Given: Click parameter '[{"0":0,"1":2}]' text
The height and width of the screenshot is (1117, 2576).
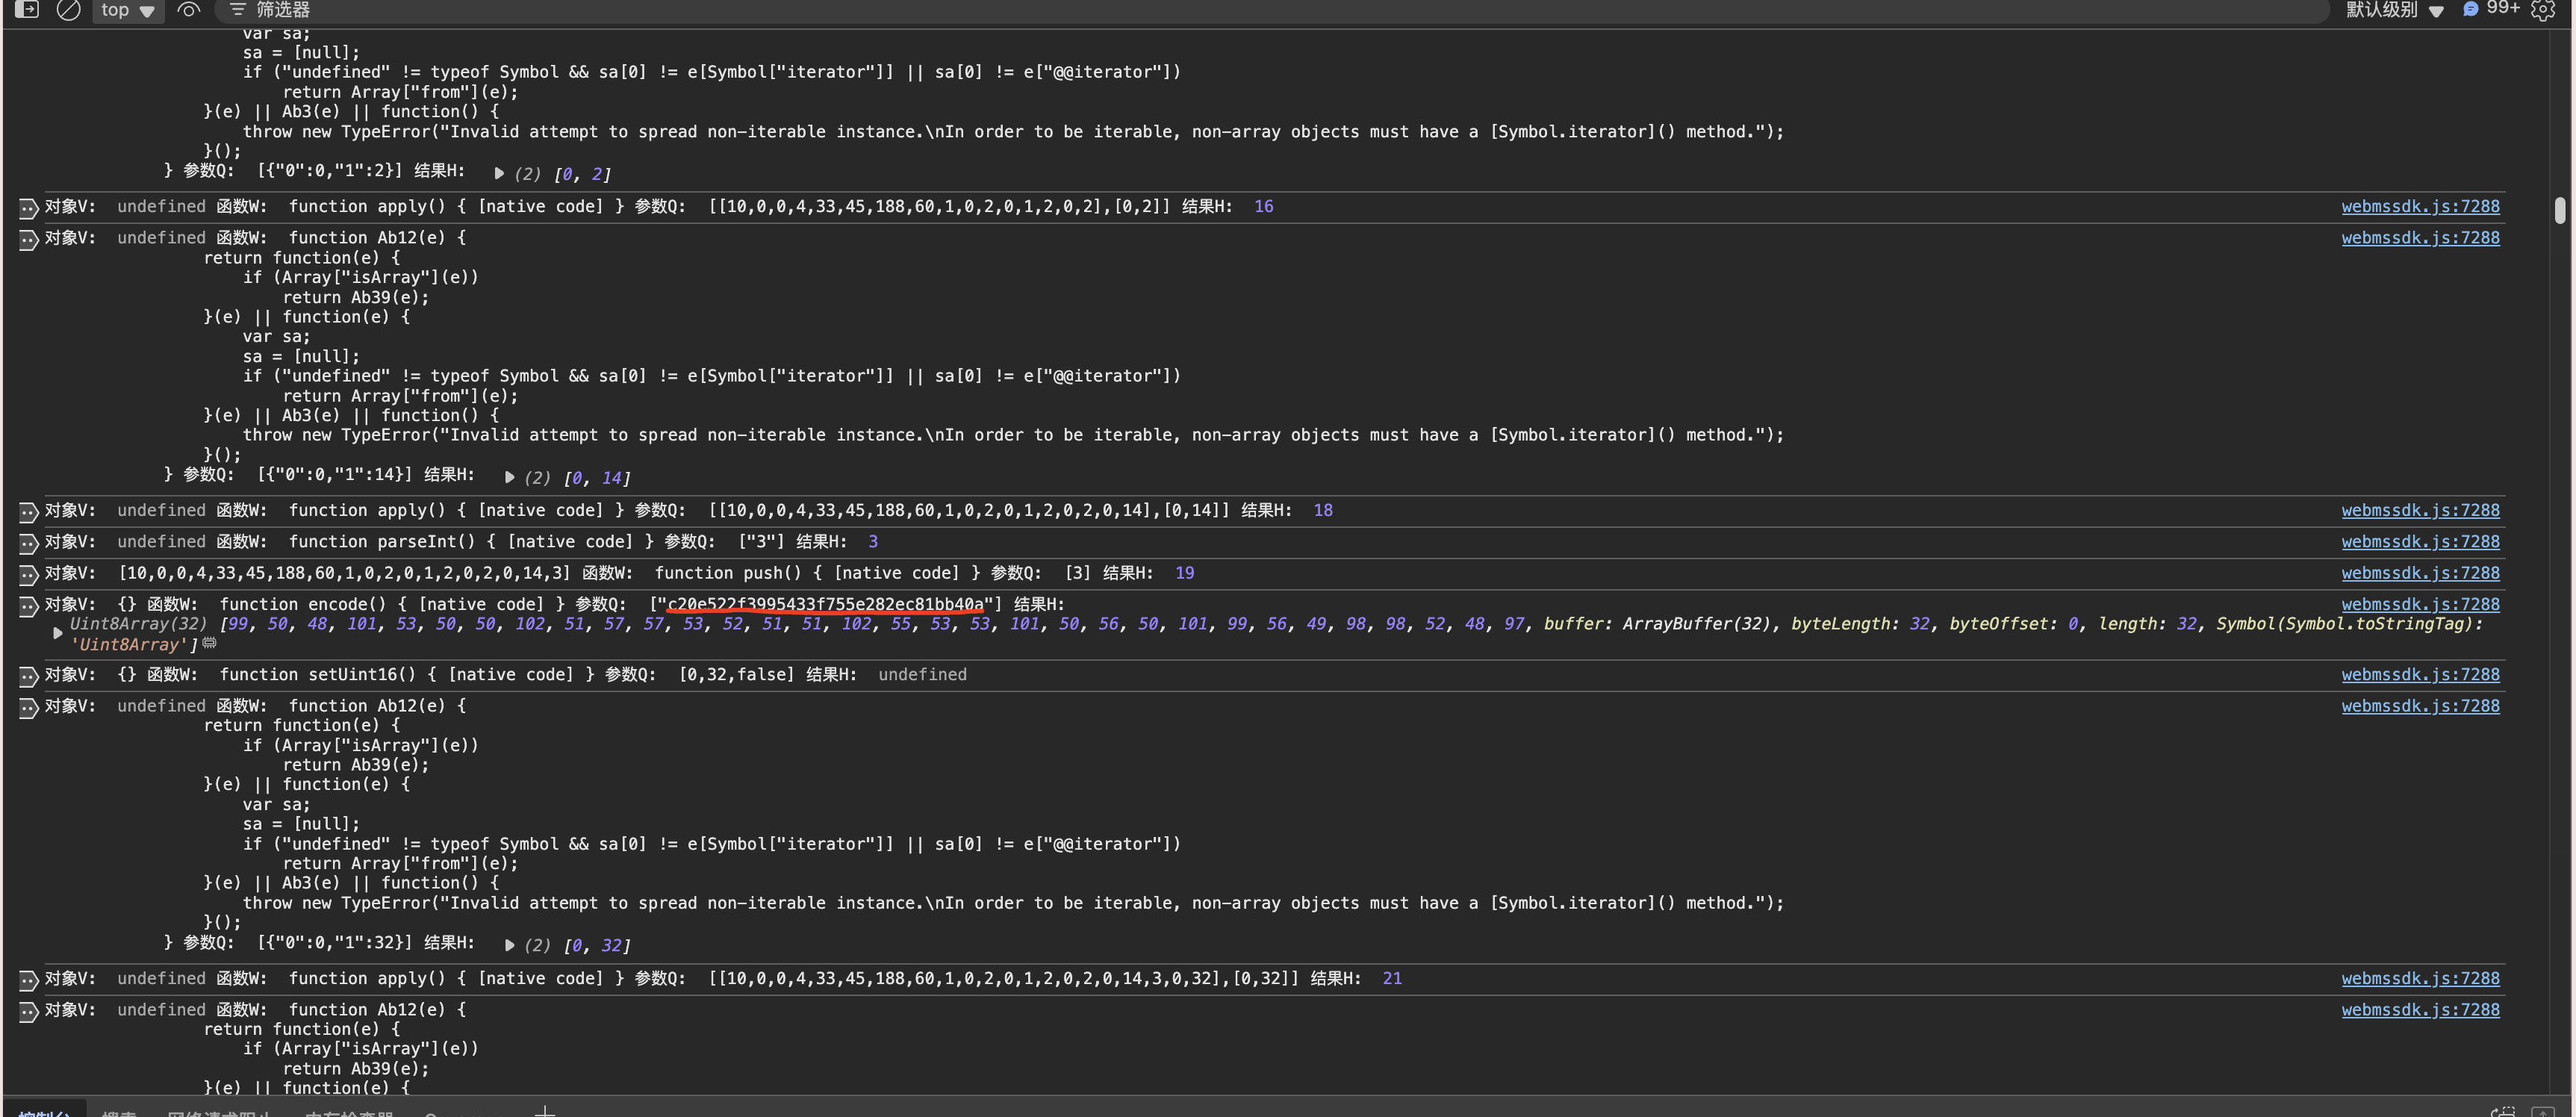Looking at the screenshot, I should click(330, 170).
